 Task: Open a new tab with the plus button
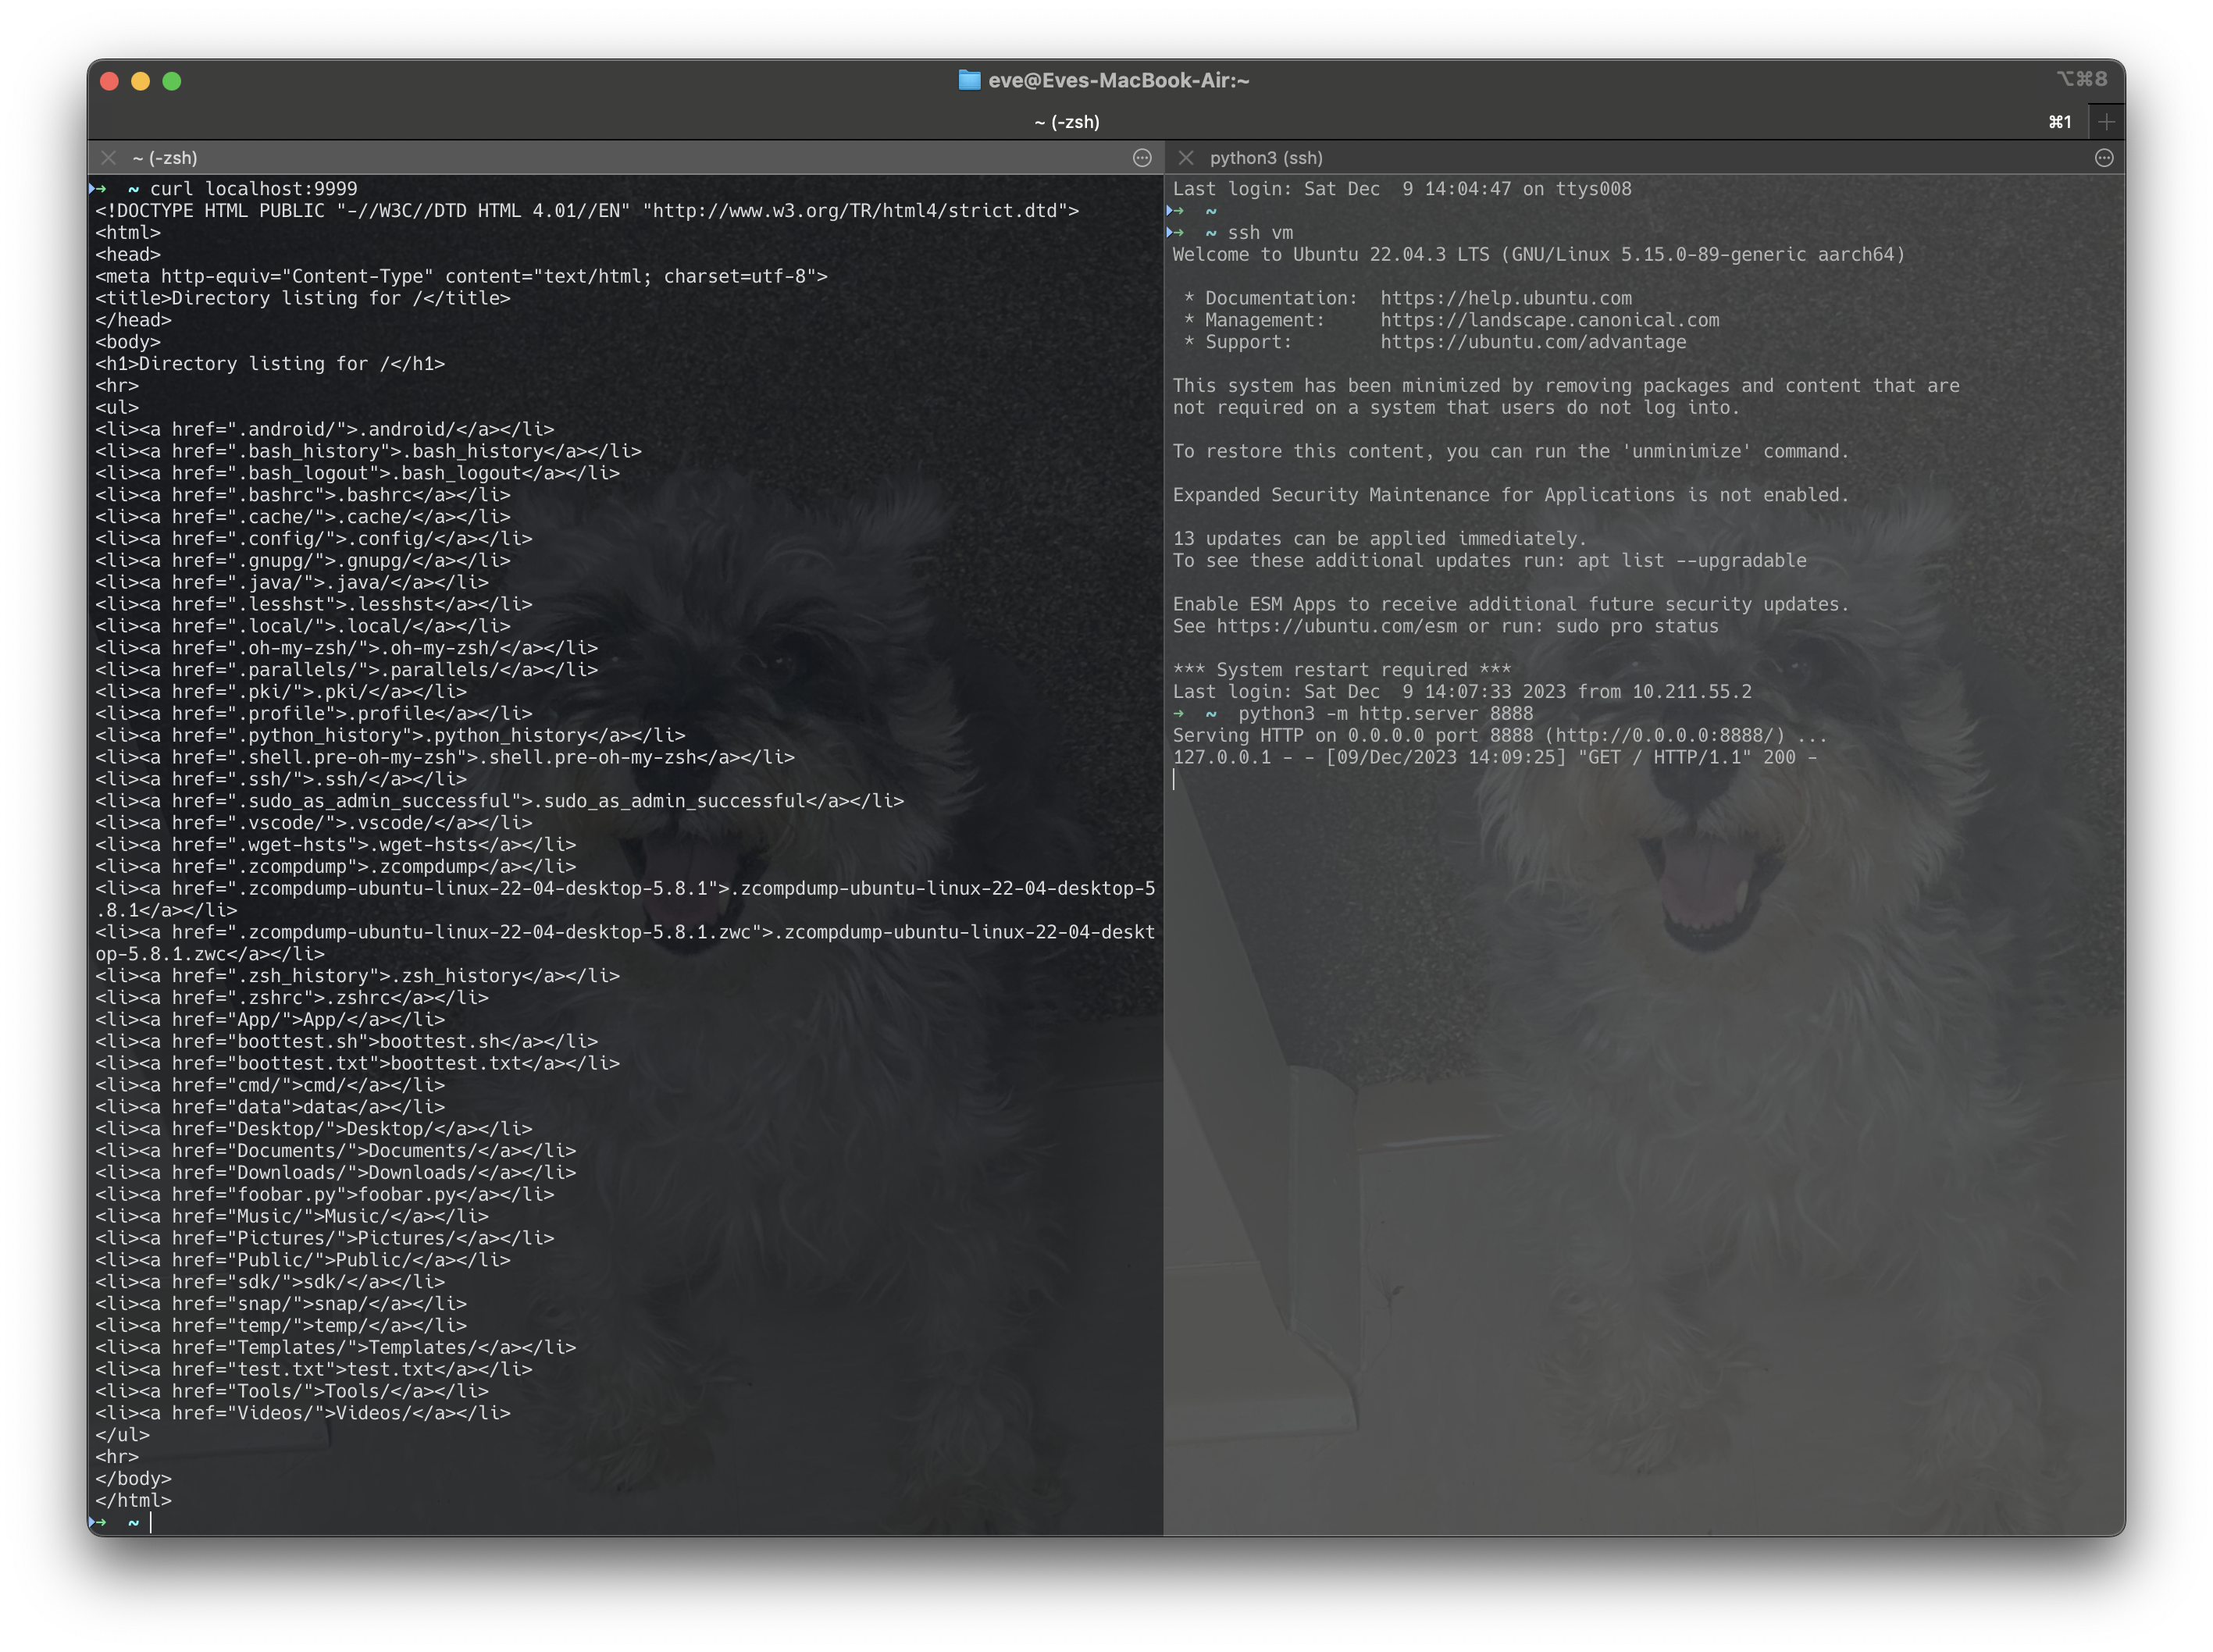pyautogui.click(x=2106, y=121)
